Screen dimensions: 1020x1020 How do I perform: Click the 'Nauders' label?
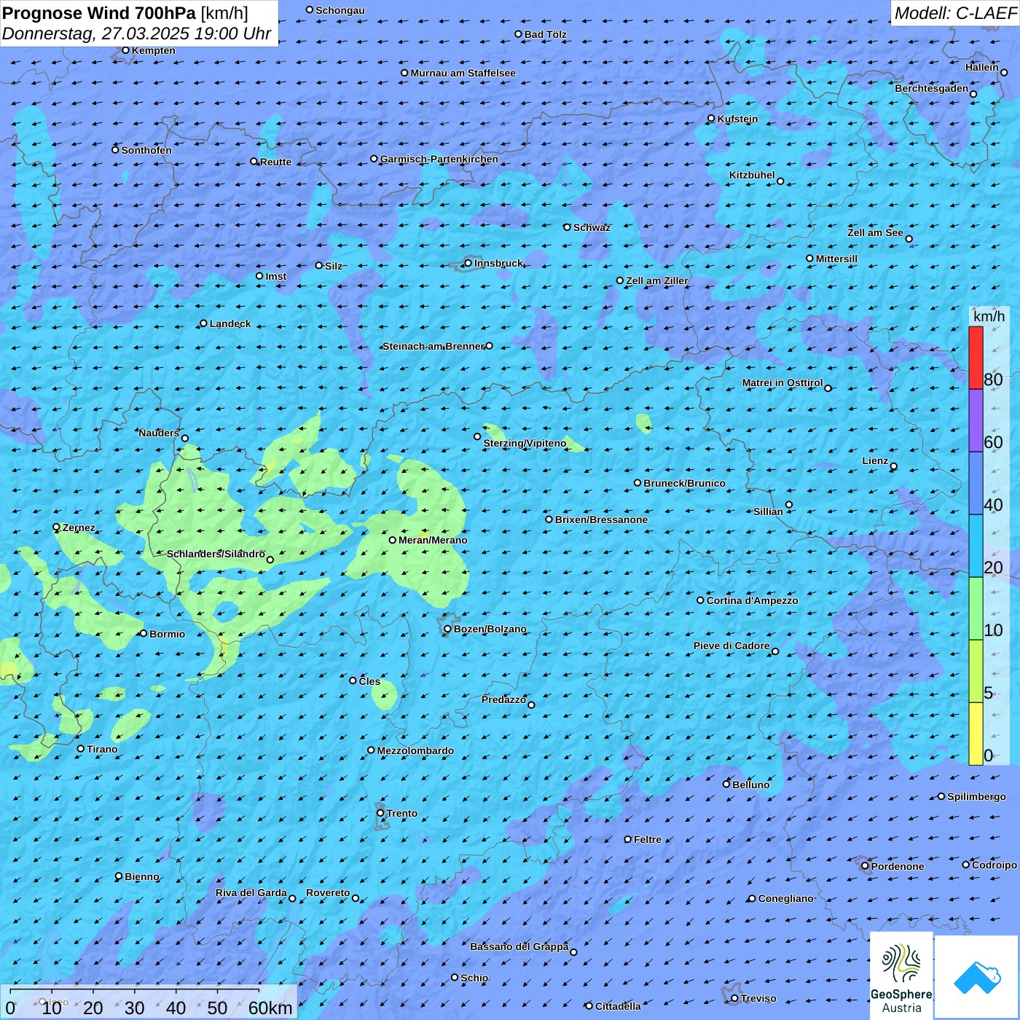pyautogui.click(x=159, y=433)
